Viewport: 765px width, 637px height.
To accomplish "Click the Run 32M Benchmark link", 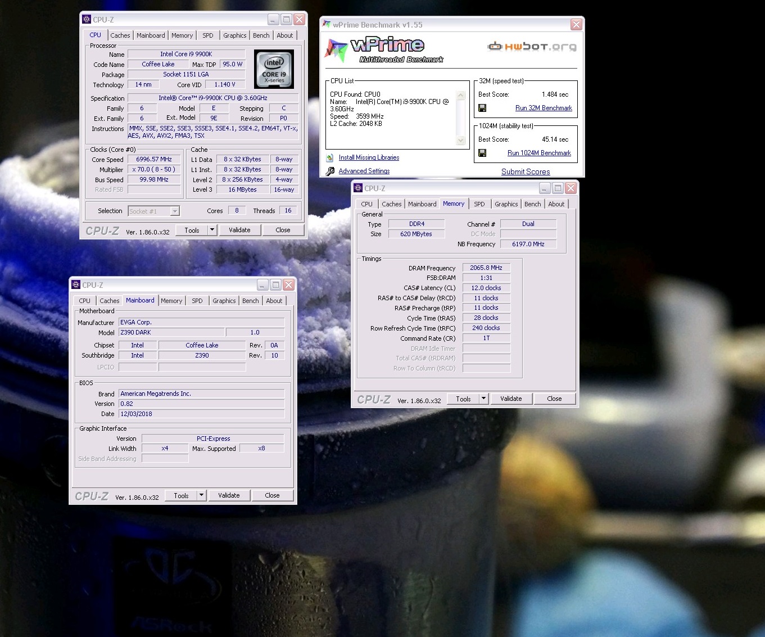I will (x=544, y=108).
